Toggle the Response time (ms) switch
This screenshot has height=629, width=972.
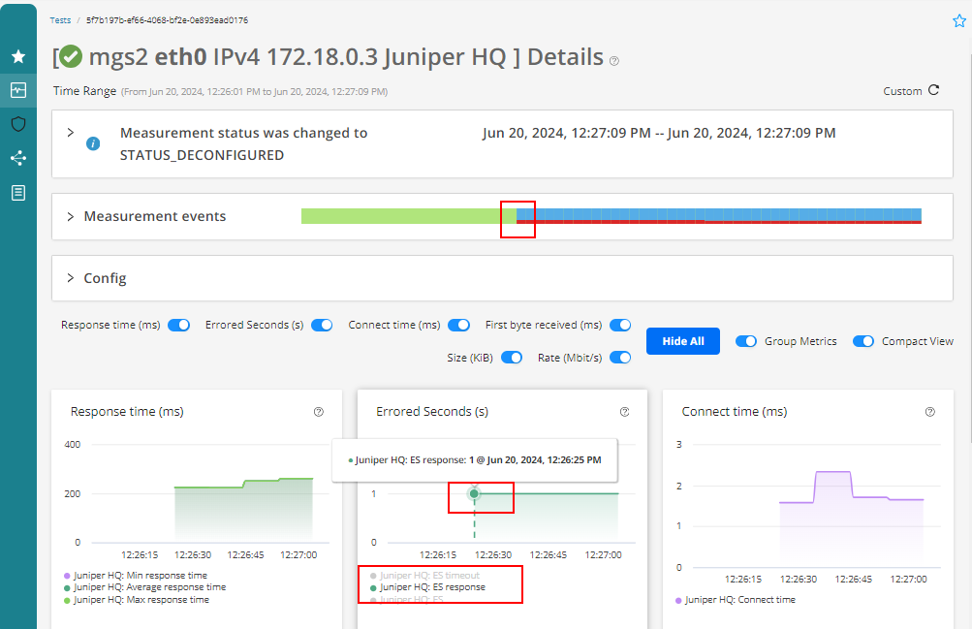(178, 326)
